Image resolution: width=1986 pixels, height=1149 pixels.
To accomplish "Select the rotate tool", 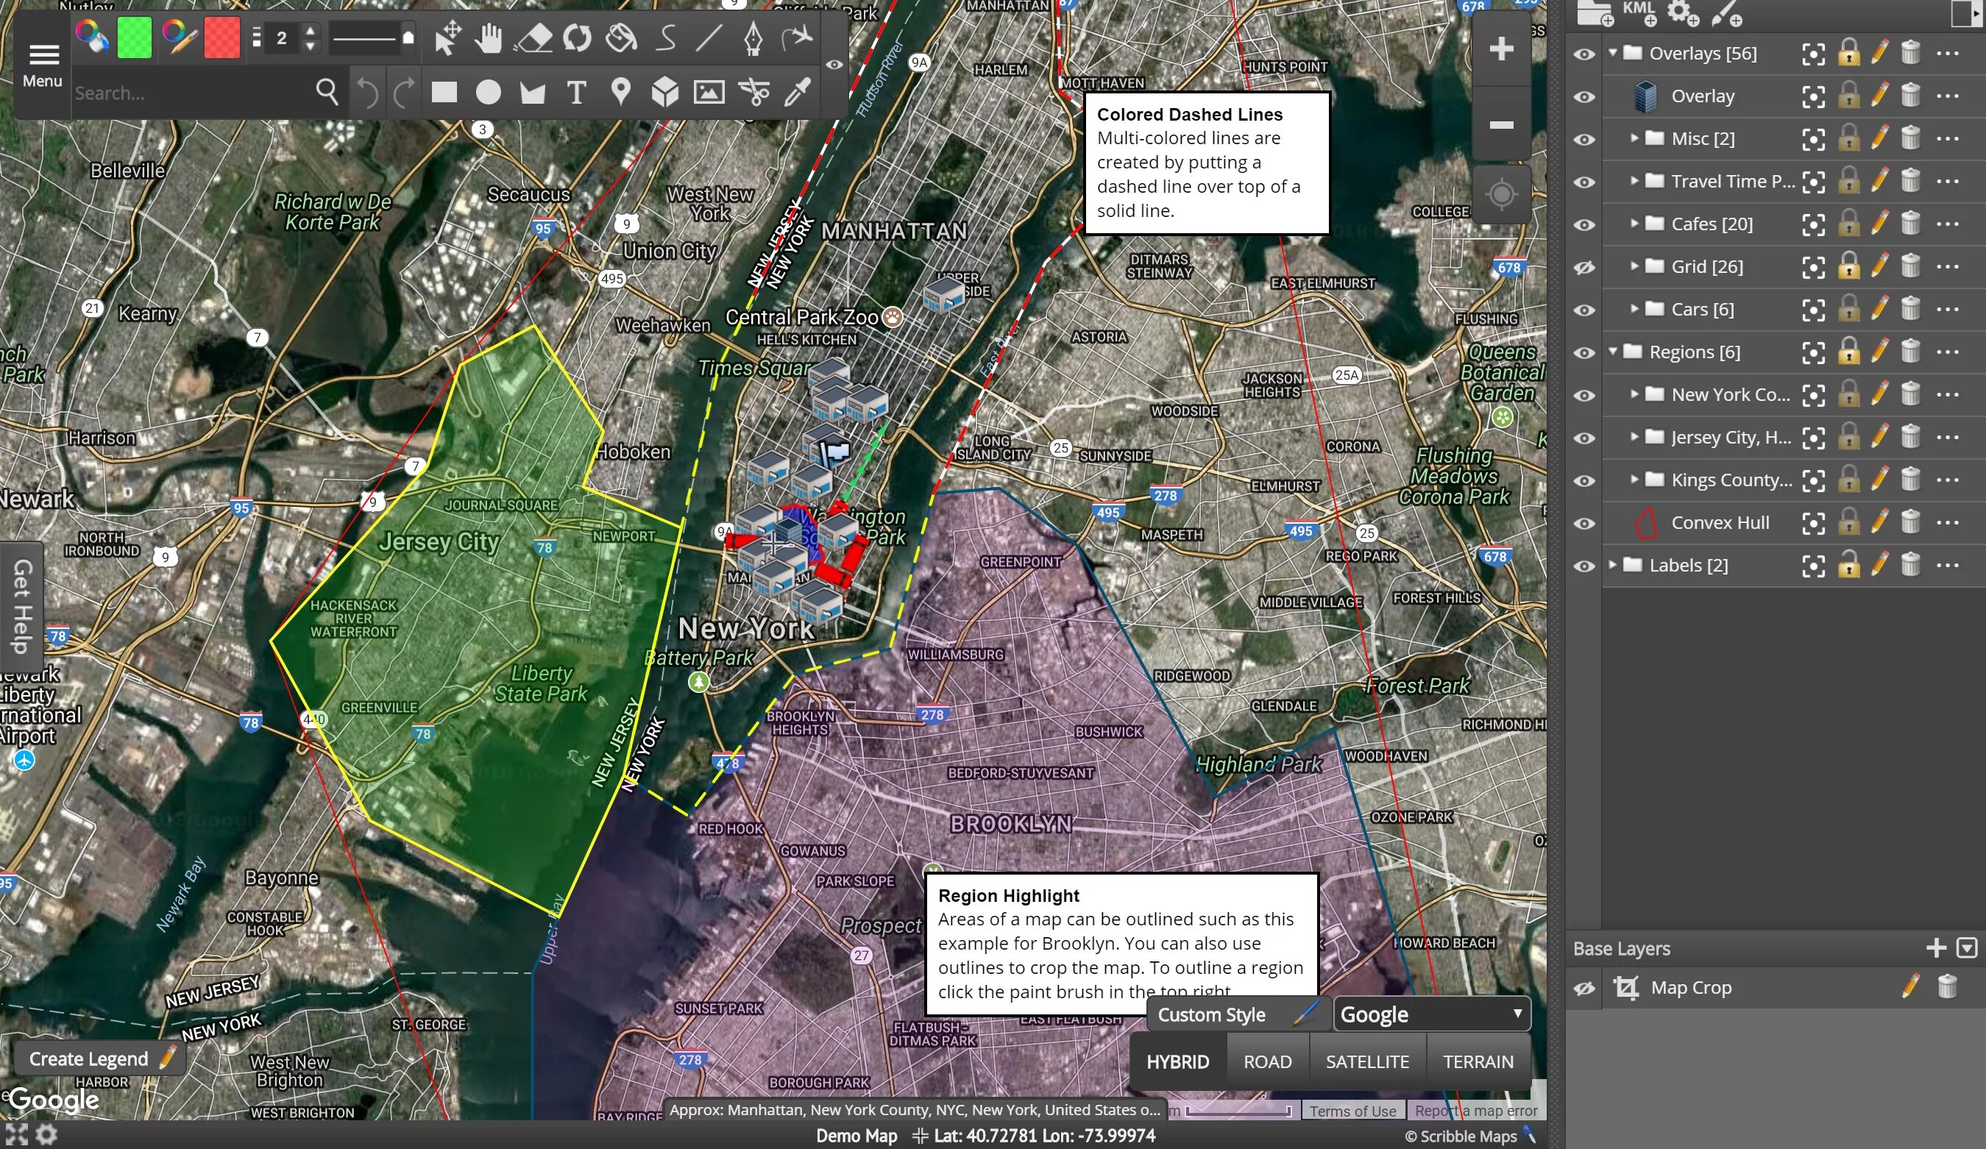I will [x=578, y=38].
